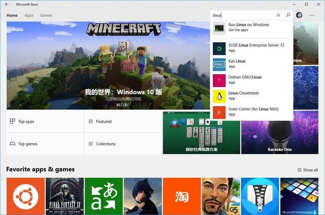This screenshot has height=215, width=325.
Task: Open the green Translator app tile
Action: [104, 196]
